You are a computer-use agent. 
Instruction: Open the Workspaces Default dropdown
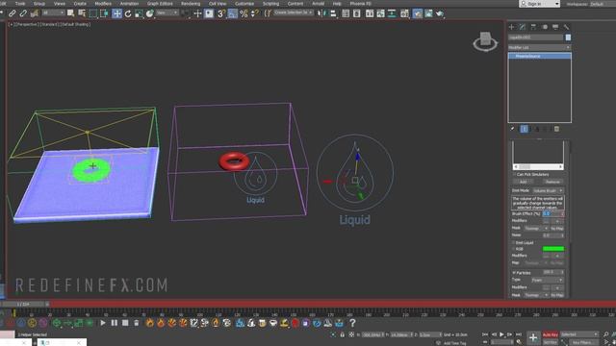602,4
